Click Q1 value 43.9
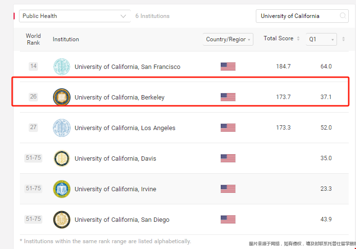The height and width of the screenshot is (249, 356). coord(326,219)
